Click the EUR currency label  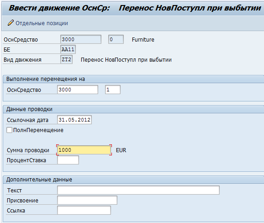click(121, 150)
